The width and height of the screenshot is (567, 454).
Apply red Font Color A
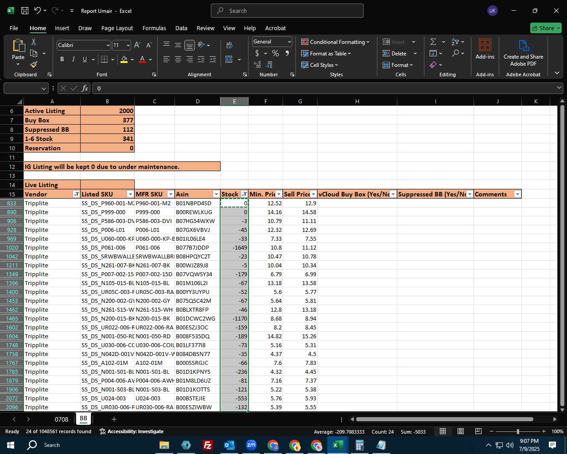(x=142, y=59)
